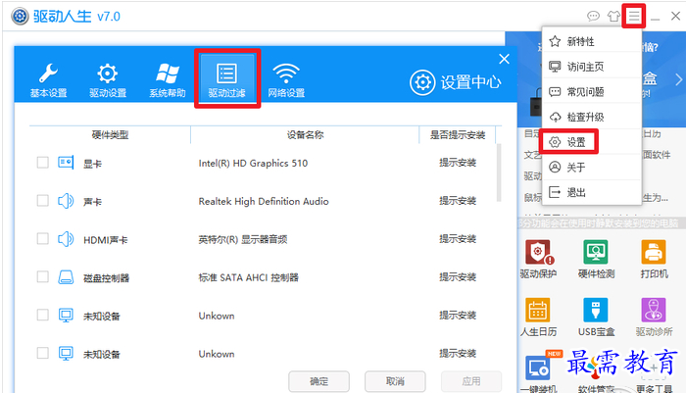This screenshot has height=393, width=686.
Task: Select 关于 menu entry
Action: [x=591, y=168]
